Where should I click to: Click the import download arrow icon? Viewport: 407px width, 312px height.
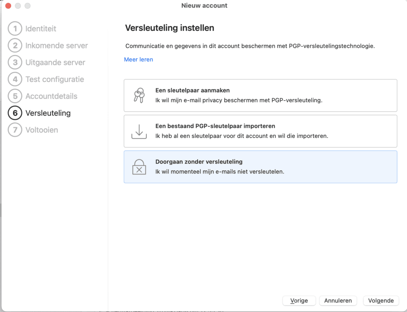click(139, 131)
